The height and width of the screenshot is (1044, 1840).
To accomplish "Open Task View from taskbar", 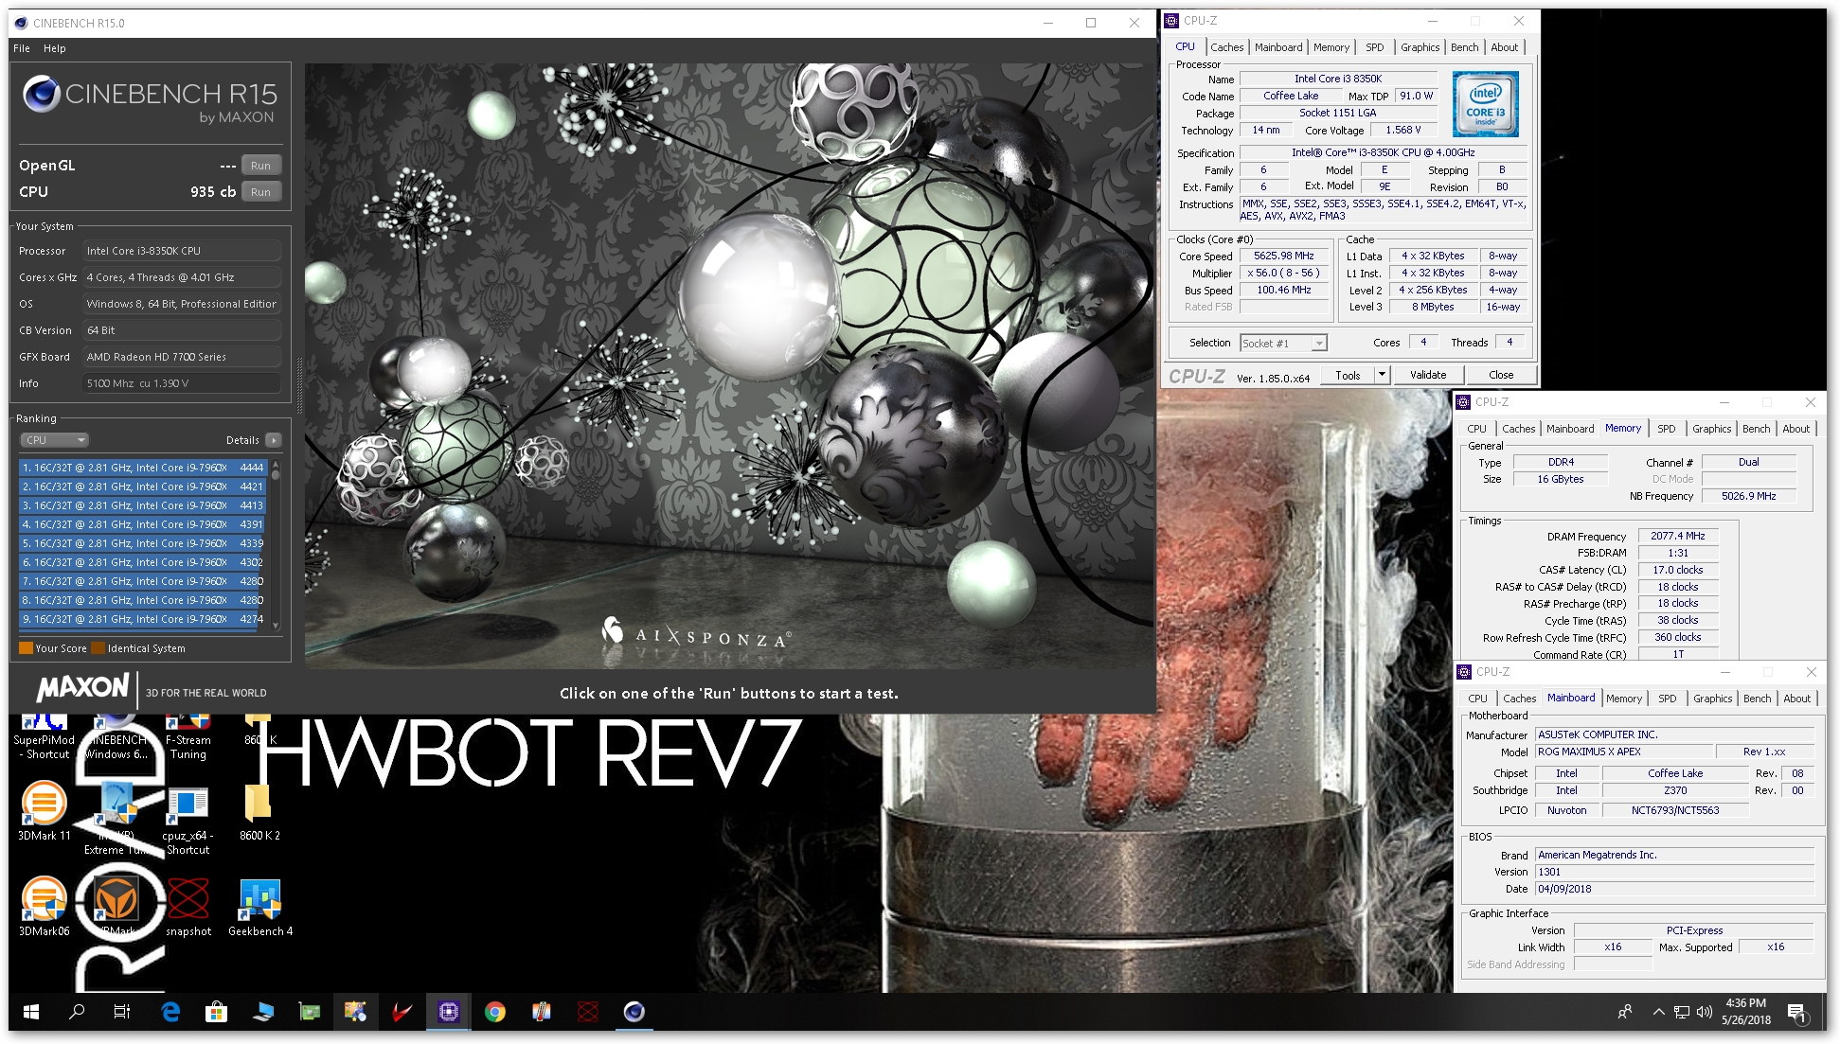I will [x=122, y=1012].
